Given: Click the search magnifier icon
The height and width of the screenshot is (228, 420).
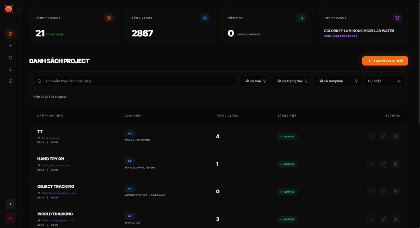Looking at the screenshot, I should point(40,81).
